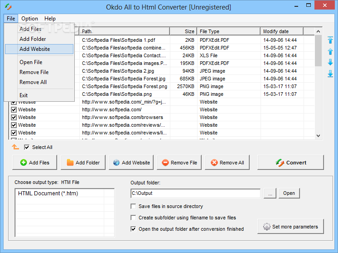Click the Add Folder button
The height and width of the screenshot is (253, 338).
coord(83,163)
